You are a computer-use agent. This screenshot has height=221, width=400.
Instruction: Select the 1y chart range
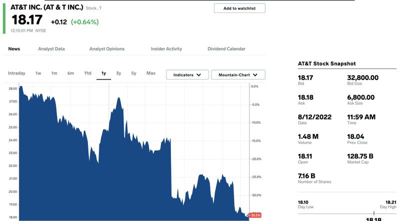(x=103, y=73)
